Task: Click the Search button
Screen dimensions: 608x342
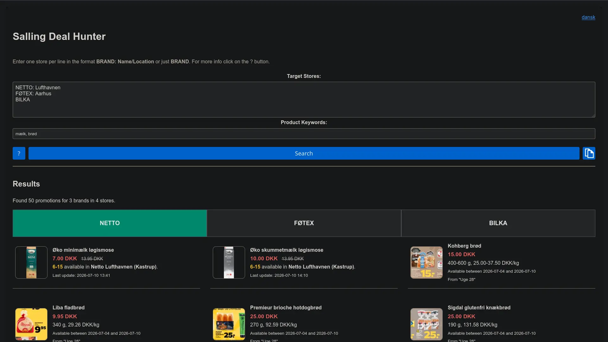Action: 304,153
